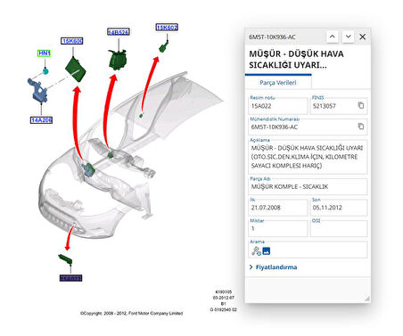Select the HN1 callout label
The height and width of the screenshot is (336, 403).
[x=45, y=53]
